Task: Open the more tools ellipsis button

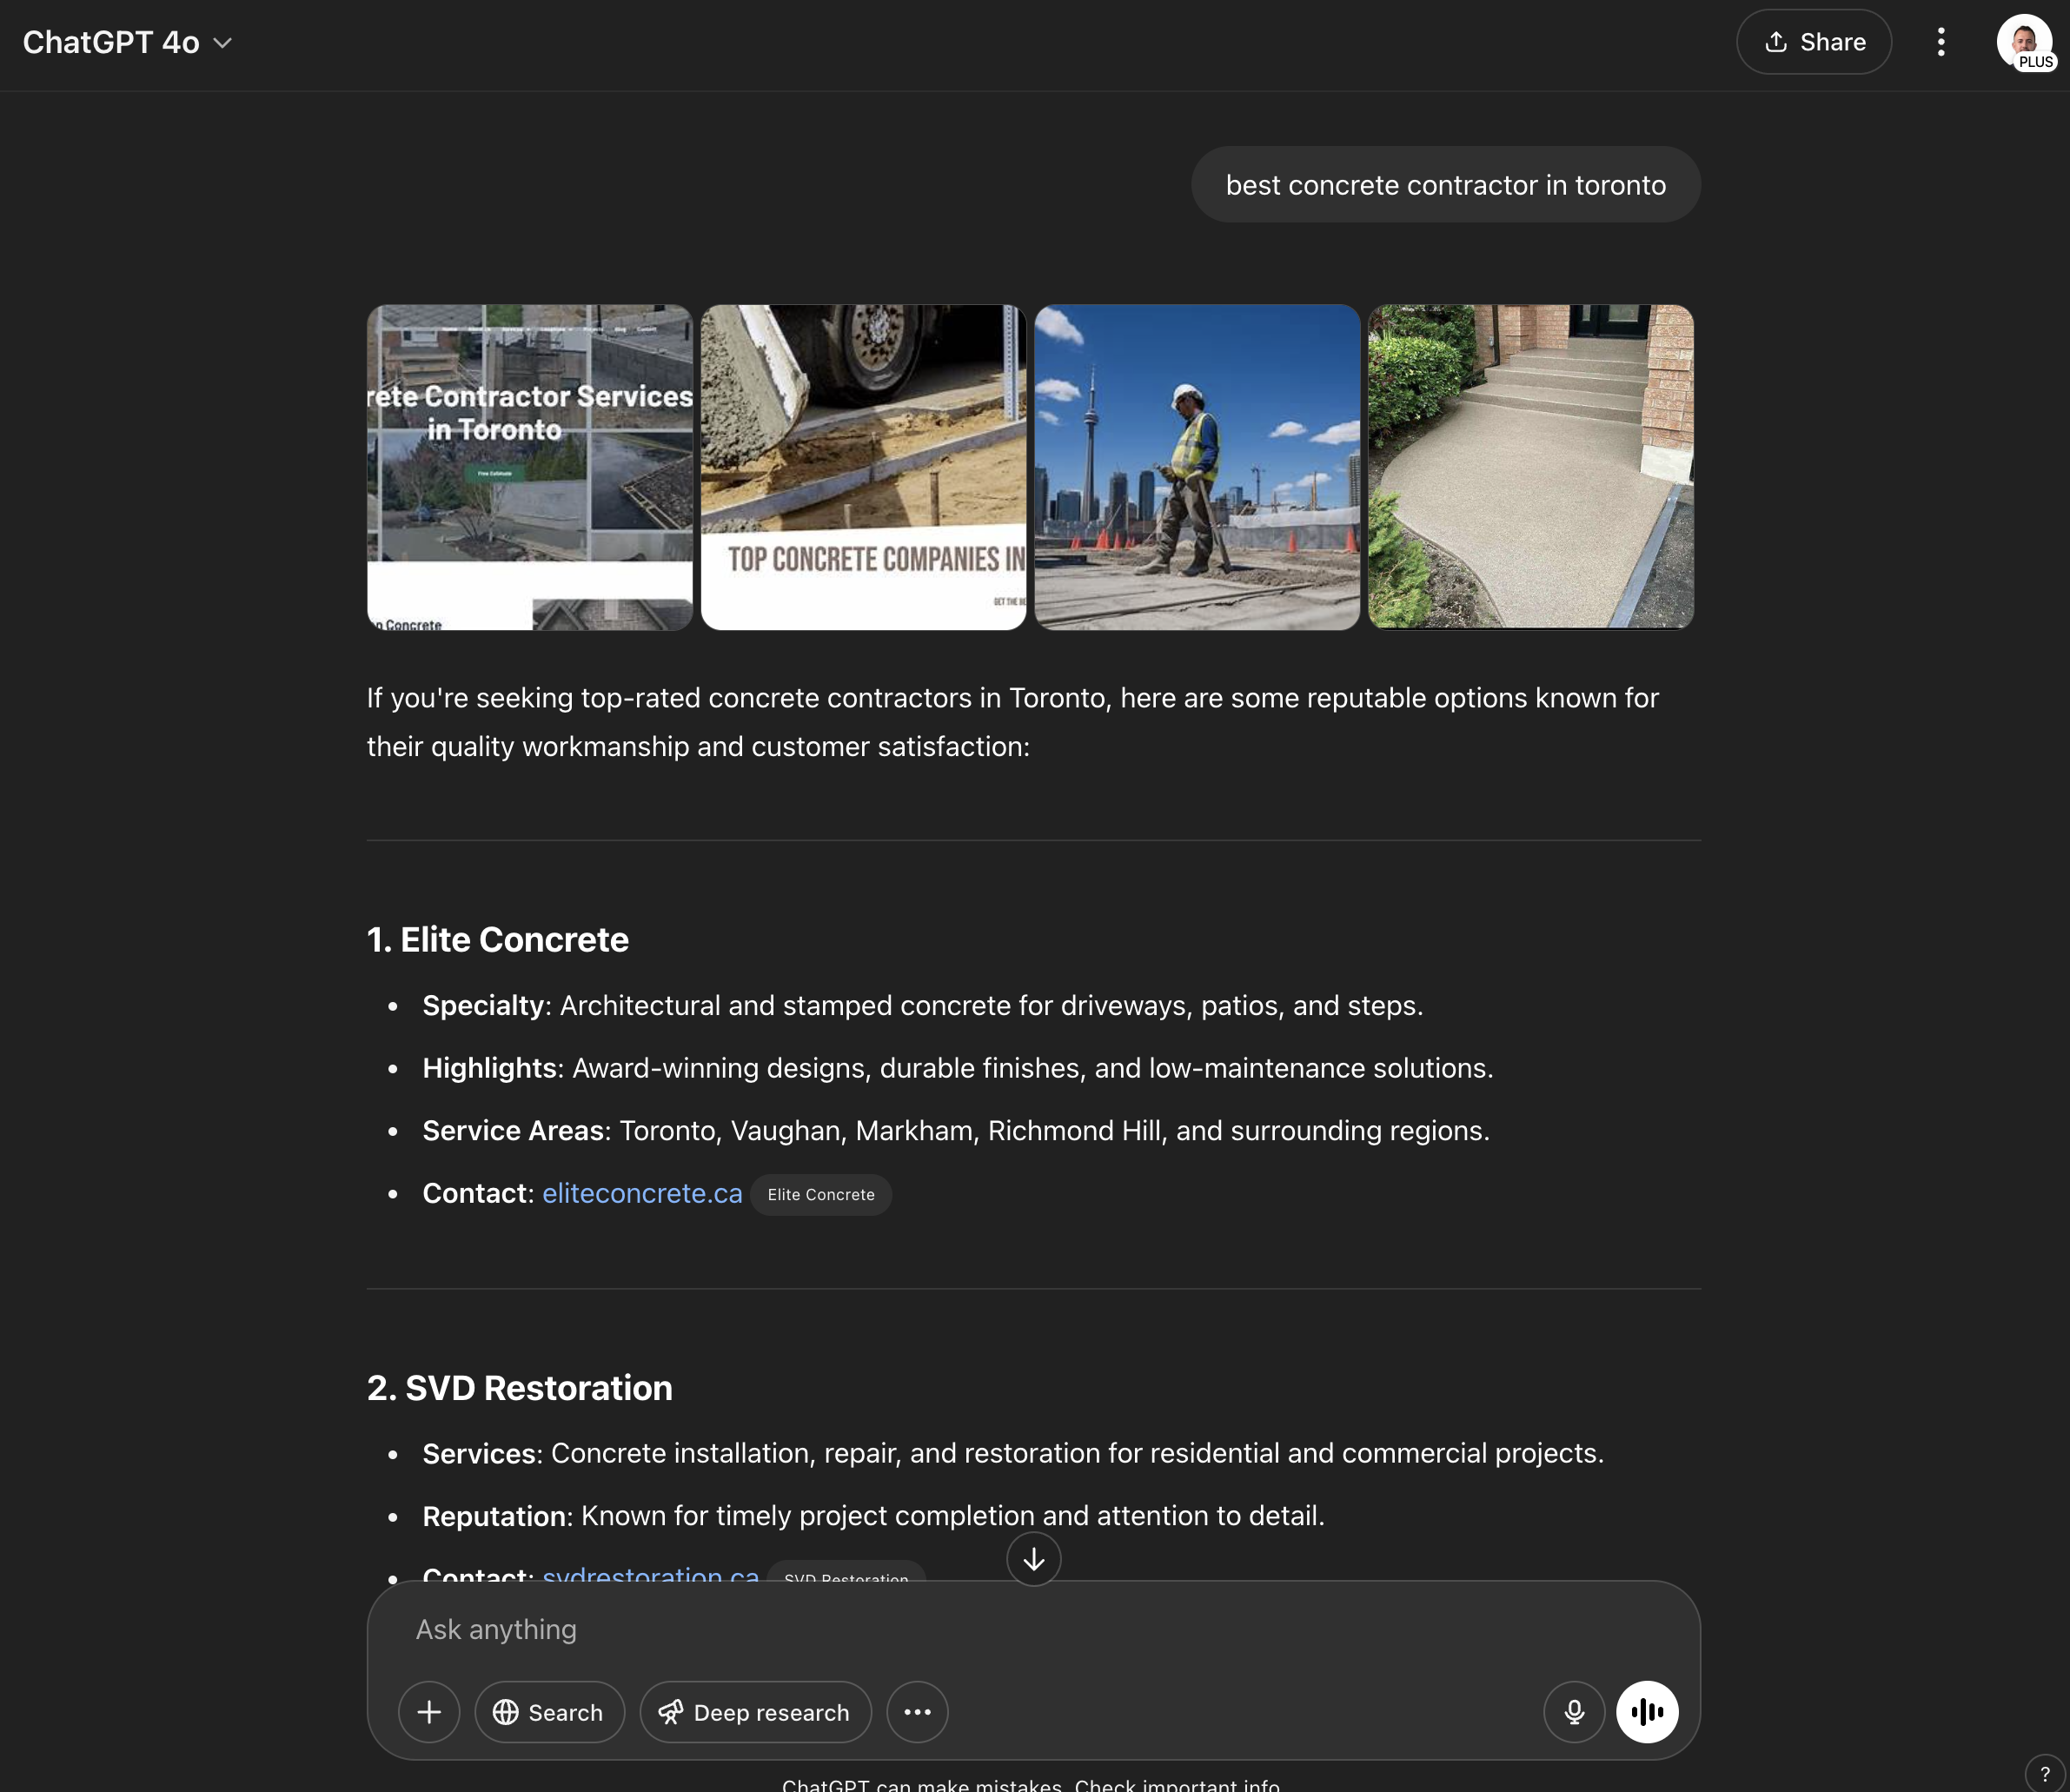Action: click(917, 1712)
